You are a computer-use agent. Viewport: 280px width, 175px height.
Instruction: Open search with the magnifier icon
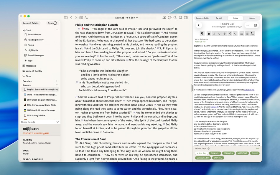(174, 17)
